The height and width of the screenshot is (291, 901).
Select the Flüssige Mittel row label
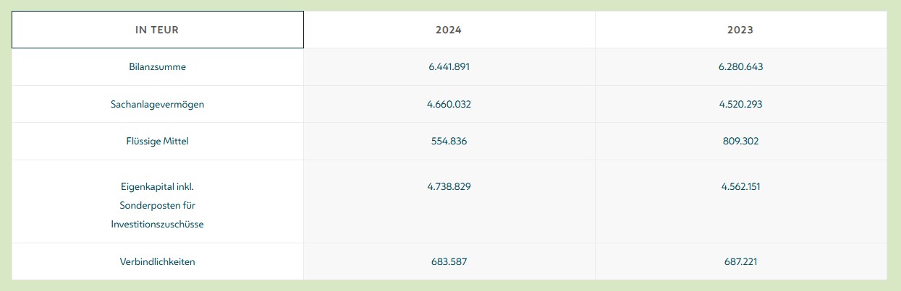pyautogui.click(x=157, y=142)
